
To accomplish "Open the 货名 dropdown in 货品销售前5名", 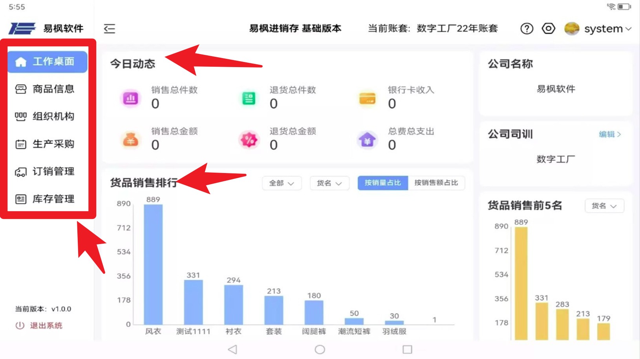I will 604,206.
